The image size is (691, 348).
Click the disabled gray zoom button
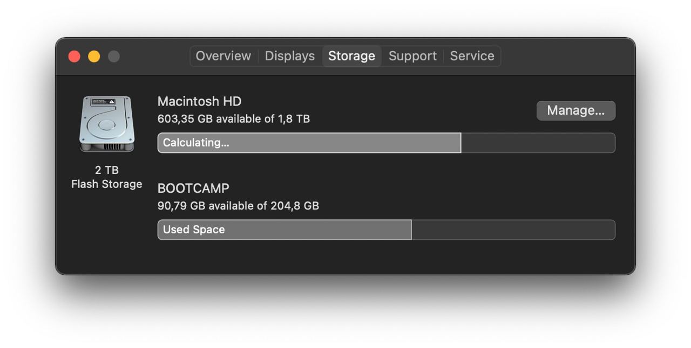(113, 56)
